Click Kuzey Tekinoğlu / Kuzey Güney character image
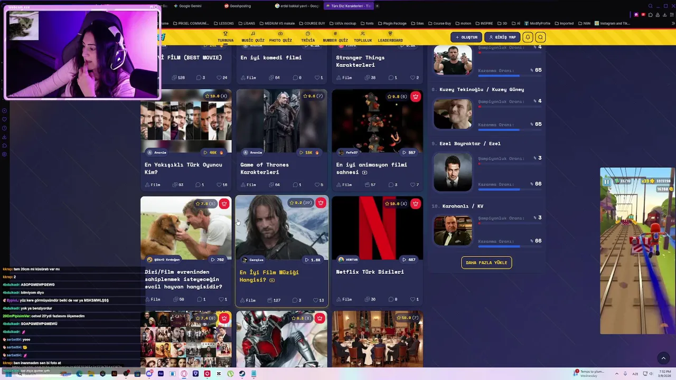The height and width of the screenshot is (380, 676). pyautogui.click(x=453, y=113)
